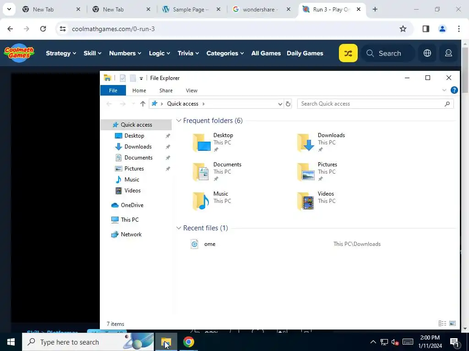The width and height of the screenshot is (469, 351).
Task: Click the All Games link
Action: click(266, 53)
